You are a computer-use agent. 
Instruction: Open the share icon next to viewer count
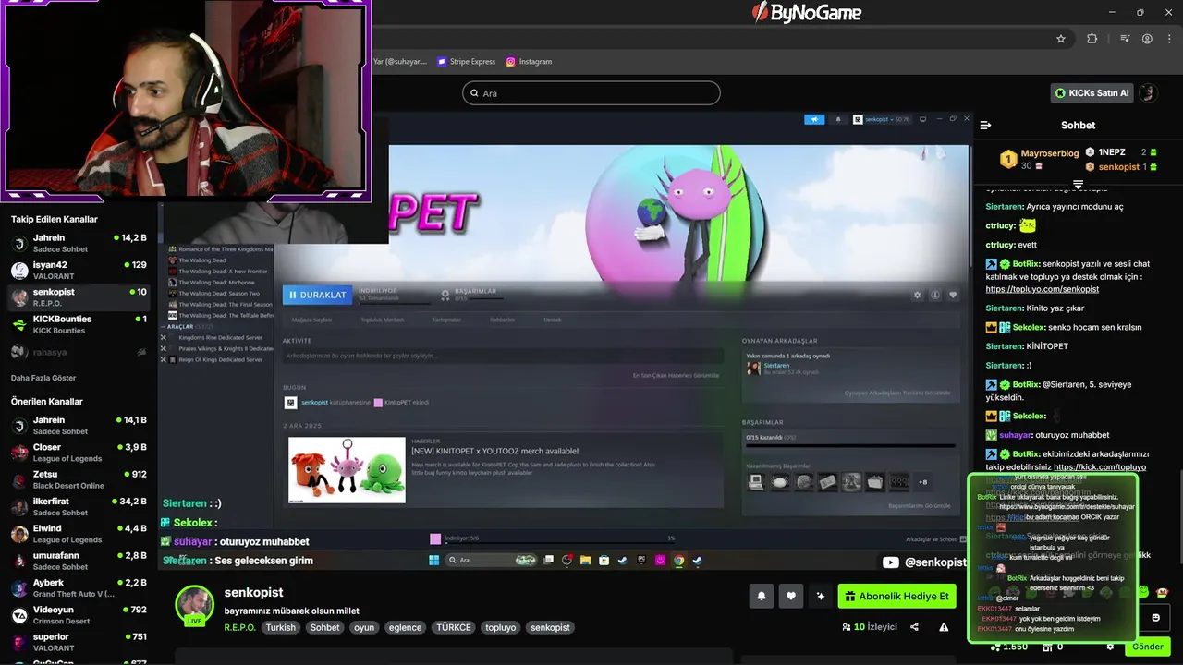[914, 627]
